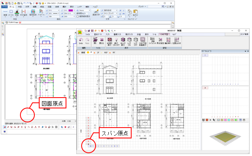Select the 単線 line drawing tool
This screenshot has width=252, height=156.
pos(5,13)
